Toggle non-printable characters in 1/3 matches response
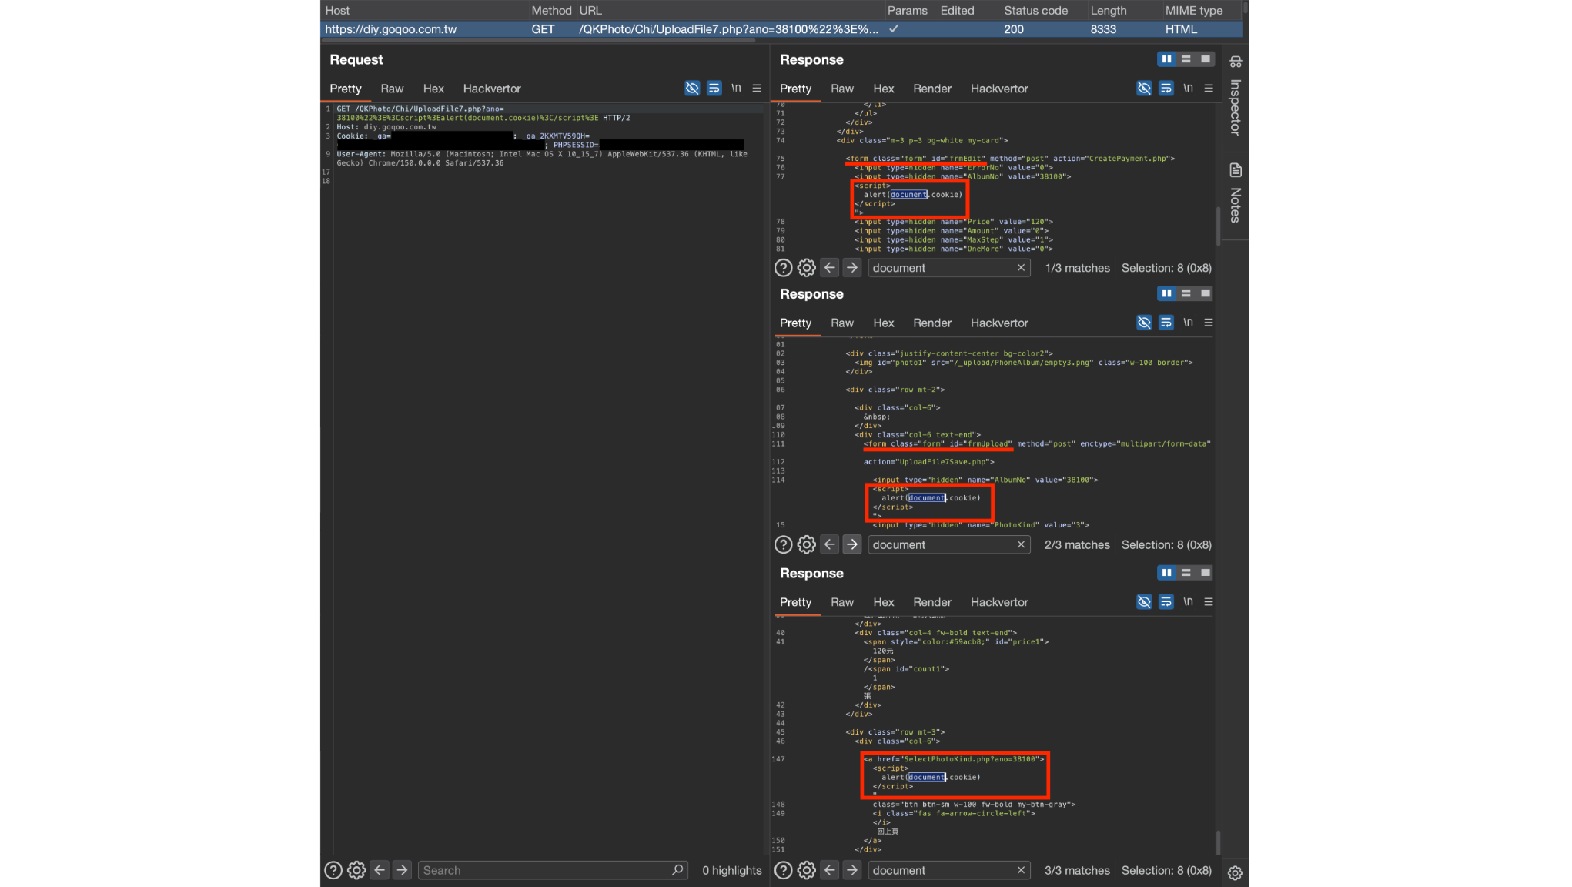Screen dimensions: 1572x887 coord(1144,89)
